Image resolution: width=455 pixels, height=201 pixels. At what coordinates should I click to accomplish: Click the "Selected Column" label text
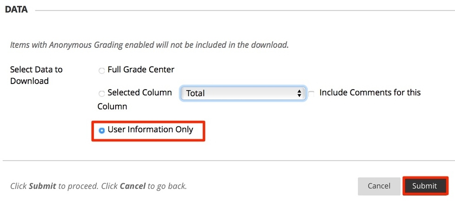click(x=139, y=92)
